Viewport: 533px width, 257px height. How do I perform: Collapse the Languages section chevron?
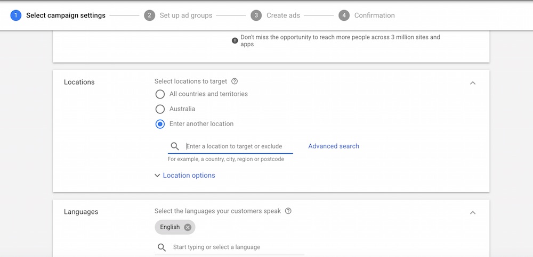coord(473,212)
